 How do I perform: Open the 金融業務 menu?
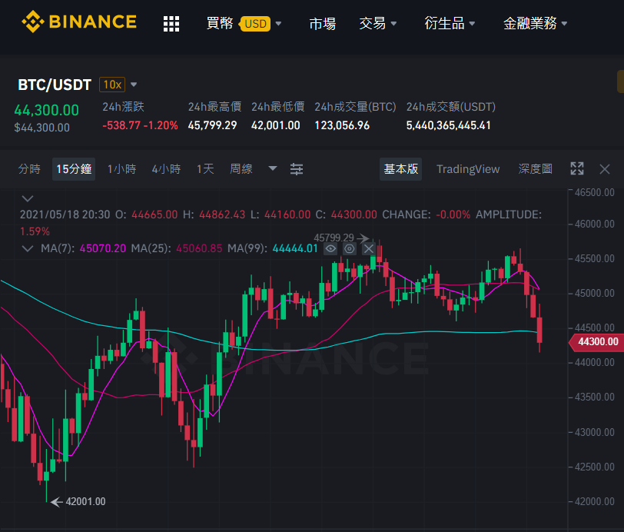(536, 24)
